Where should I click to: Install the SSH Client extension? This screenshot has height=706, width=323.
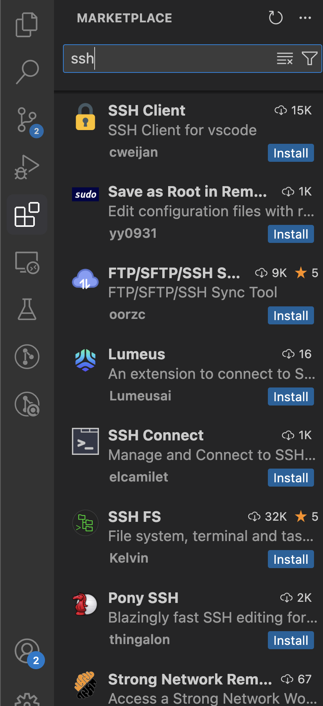tap(291, 153)
